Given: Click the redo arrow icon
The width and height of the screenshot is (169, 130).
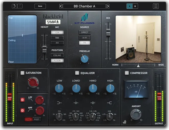Looking at the screenshot, I should (20, 6).
